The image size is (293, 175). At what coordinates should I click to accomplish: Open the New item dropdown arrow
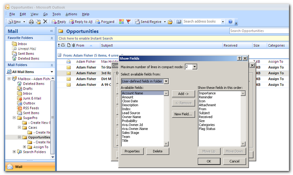click(24, 22)
